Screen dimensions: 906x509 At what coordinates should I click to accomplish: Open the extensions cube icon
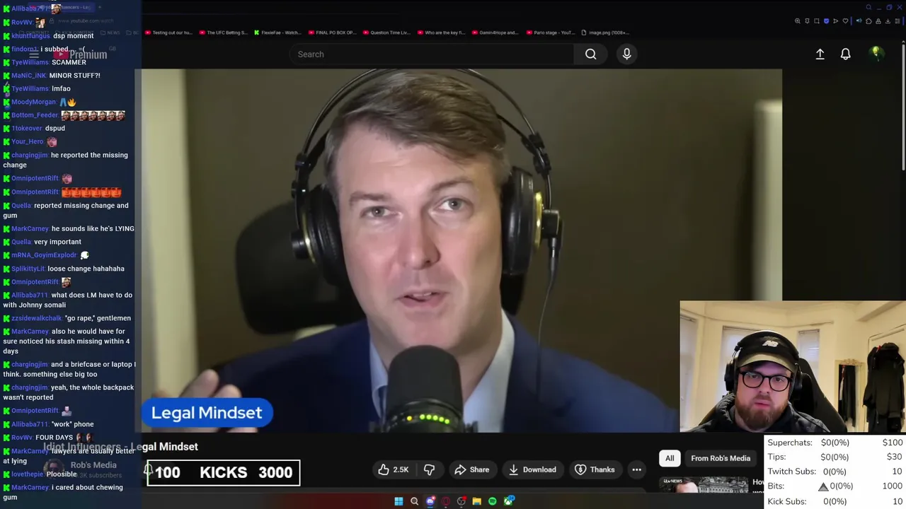pos(868,21)
